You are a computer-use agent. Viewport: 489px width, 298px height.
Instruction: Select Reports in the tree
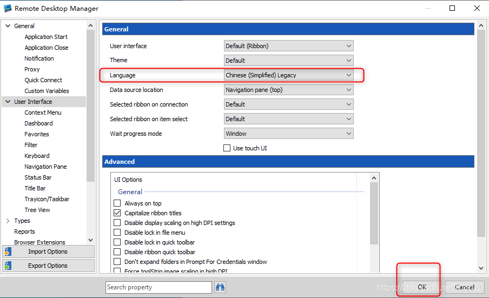coord(24,231)
